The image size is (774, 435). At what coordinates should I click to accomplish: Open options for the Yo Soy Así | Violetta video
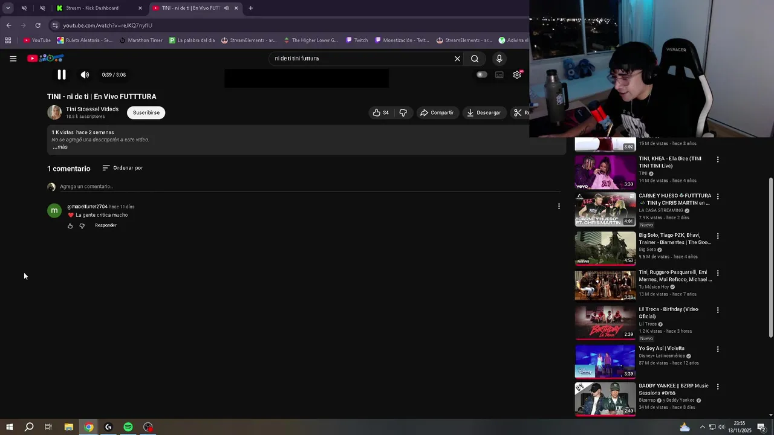coord(718,349)
